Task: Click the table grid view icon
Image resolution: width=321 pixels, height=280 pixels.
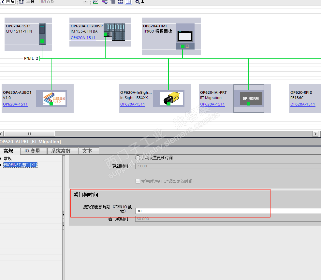Action: click(x=120, y=2)
